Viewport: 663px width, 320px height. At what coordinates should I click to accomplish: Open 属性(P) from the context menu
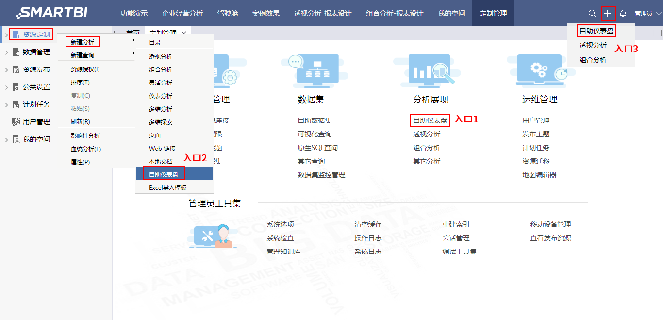pyautogui.click(x=80, y=162)
